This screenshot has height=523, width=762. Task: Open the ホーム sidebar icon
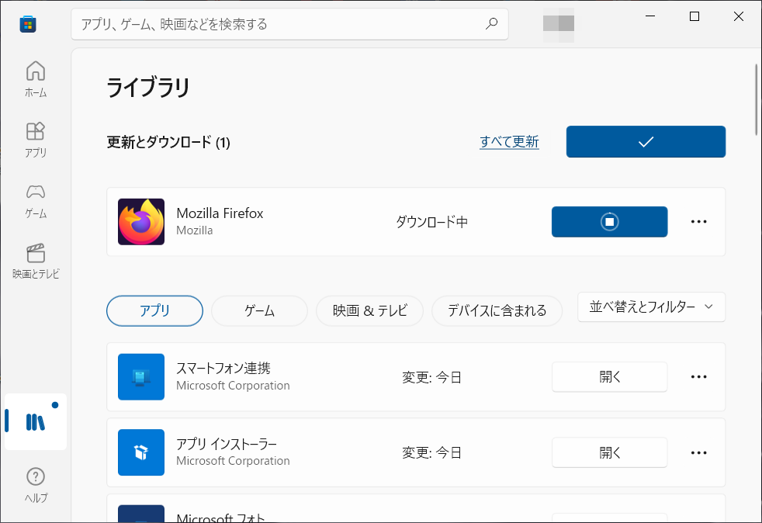coord(35,78)
